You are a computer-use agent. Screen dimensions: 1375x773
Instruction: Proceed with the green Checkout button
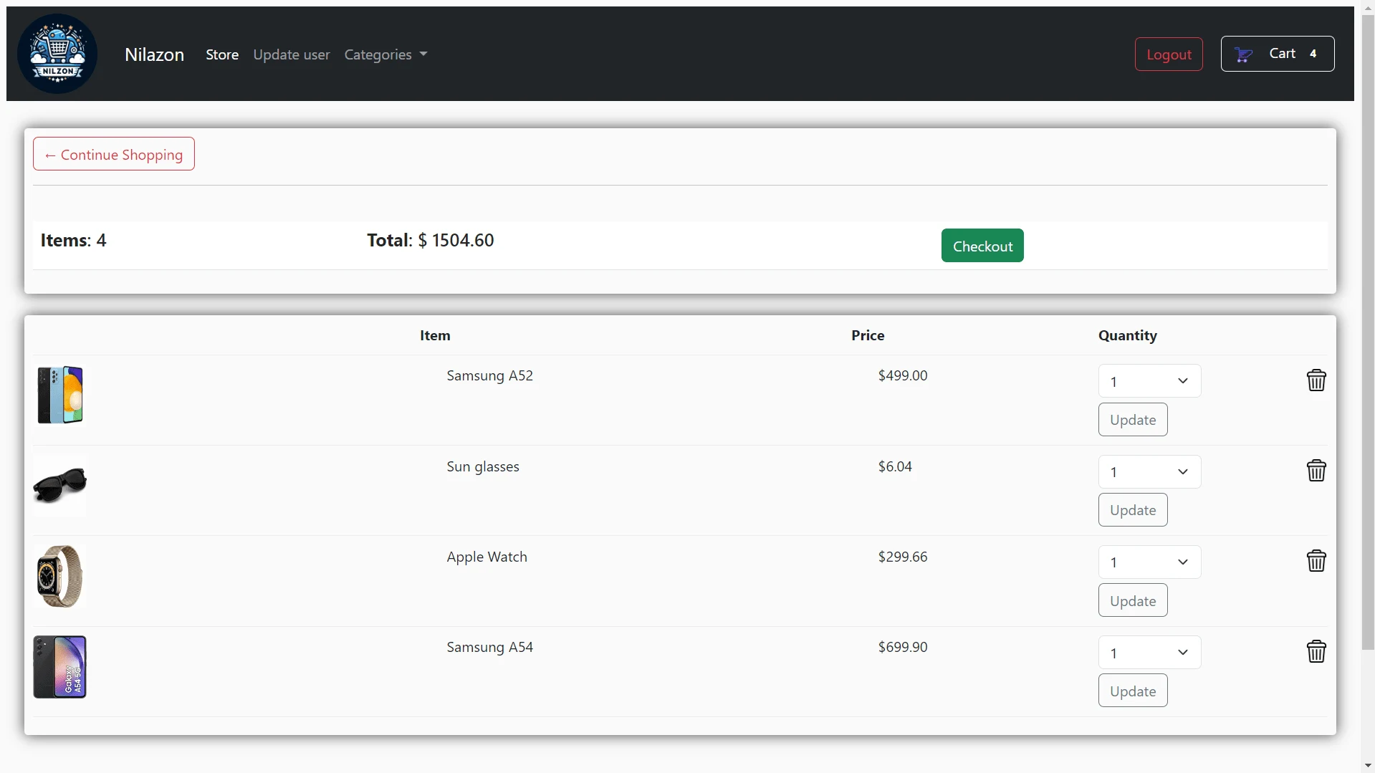click(982, 246)
